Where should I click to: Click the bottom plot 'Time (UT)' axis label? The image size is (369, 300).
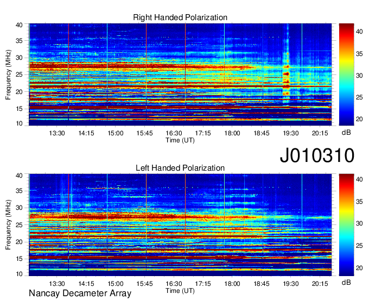click(180, 291)
